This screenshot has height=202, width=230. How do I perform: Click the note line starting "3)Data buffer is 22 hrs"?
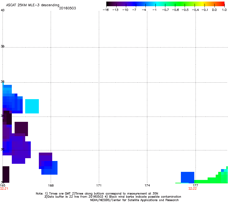pyautogui.click(x=113, y=197)
